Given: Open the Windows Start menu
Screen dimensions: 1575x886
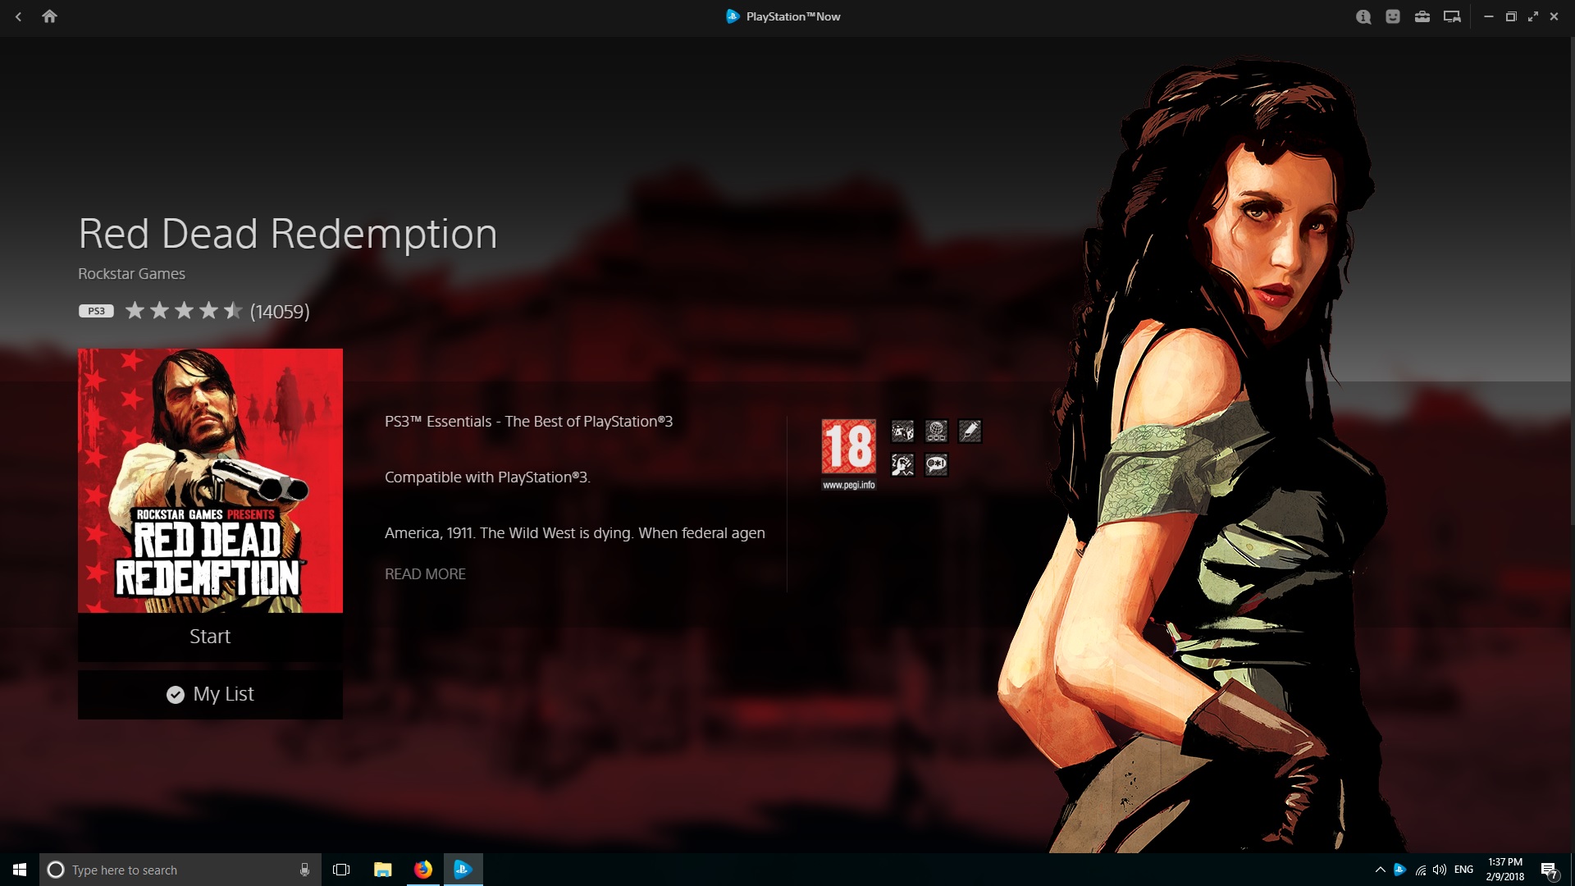Looking at the screenshot, I should 20,870.
